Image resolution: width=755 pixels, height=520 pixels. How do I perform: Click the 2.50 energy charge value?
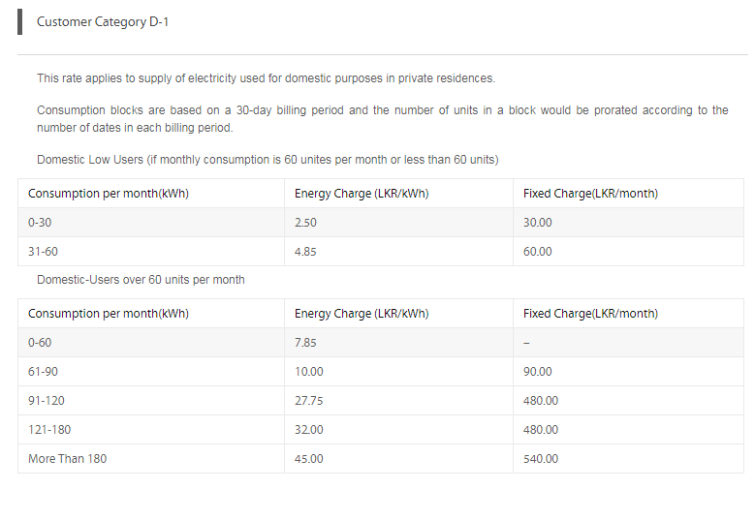(x=305, y=223)
